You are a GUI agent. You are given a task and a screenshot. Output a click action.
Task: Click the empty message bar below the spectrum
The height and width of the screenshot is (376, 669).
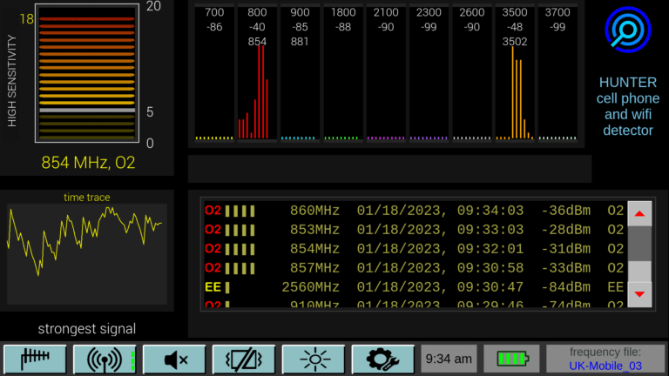pos(389,169)
